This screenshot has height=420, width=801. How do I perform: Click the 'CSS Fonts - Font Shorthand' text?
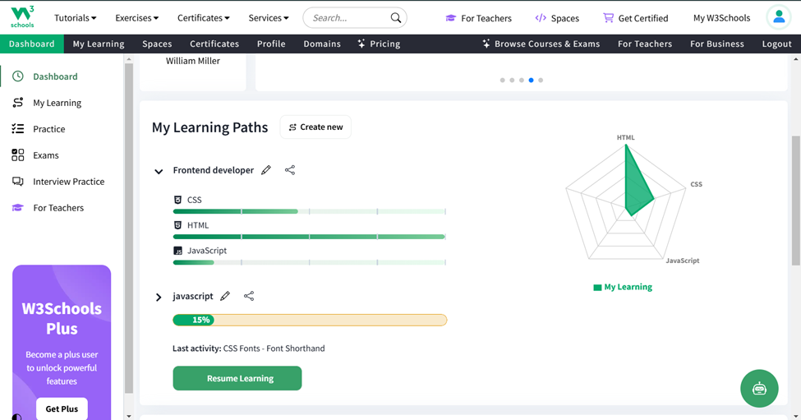pos(274,348)
